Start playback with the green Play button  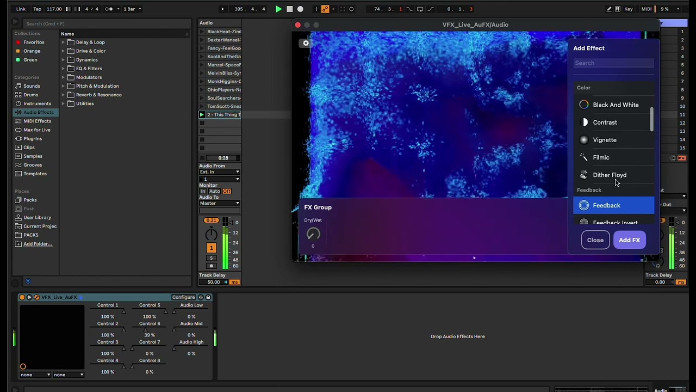click(x=278, y=9)
